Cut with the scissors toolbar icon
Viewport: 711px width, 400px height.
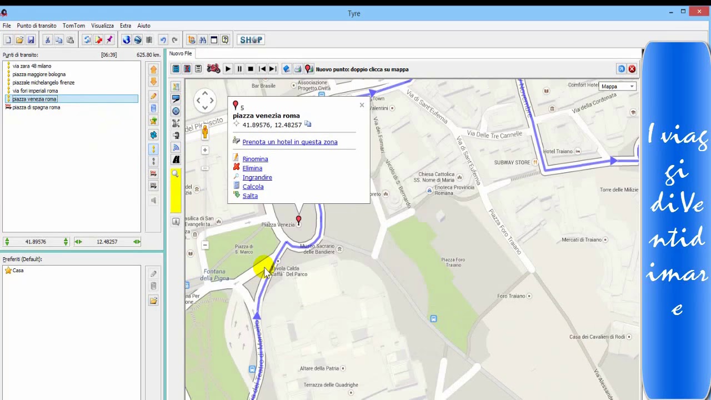(x=47, y=40)
